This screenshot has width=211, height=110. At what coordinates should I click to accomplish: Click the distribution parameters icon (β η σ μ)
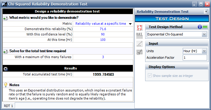pos(139,28)
